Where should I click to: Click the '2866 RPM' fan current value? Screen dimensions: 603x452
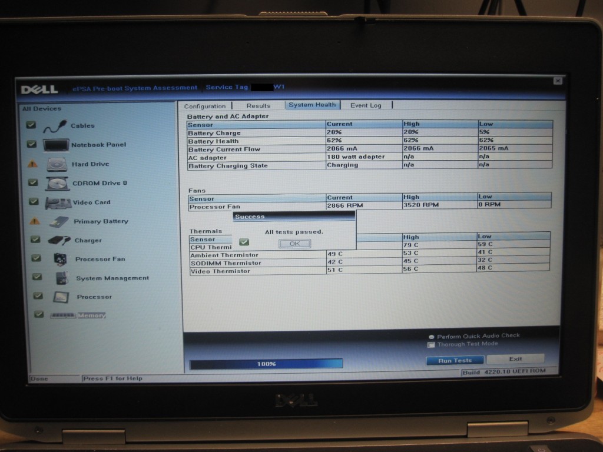click(344, 205)
